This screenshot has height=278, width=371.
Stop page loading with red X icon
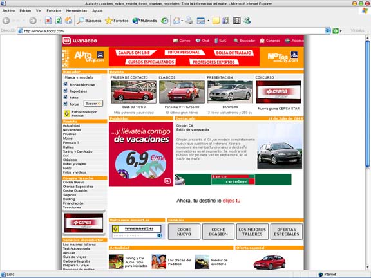(x=48, y=21)
